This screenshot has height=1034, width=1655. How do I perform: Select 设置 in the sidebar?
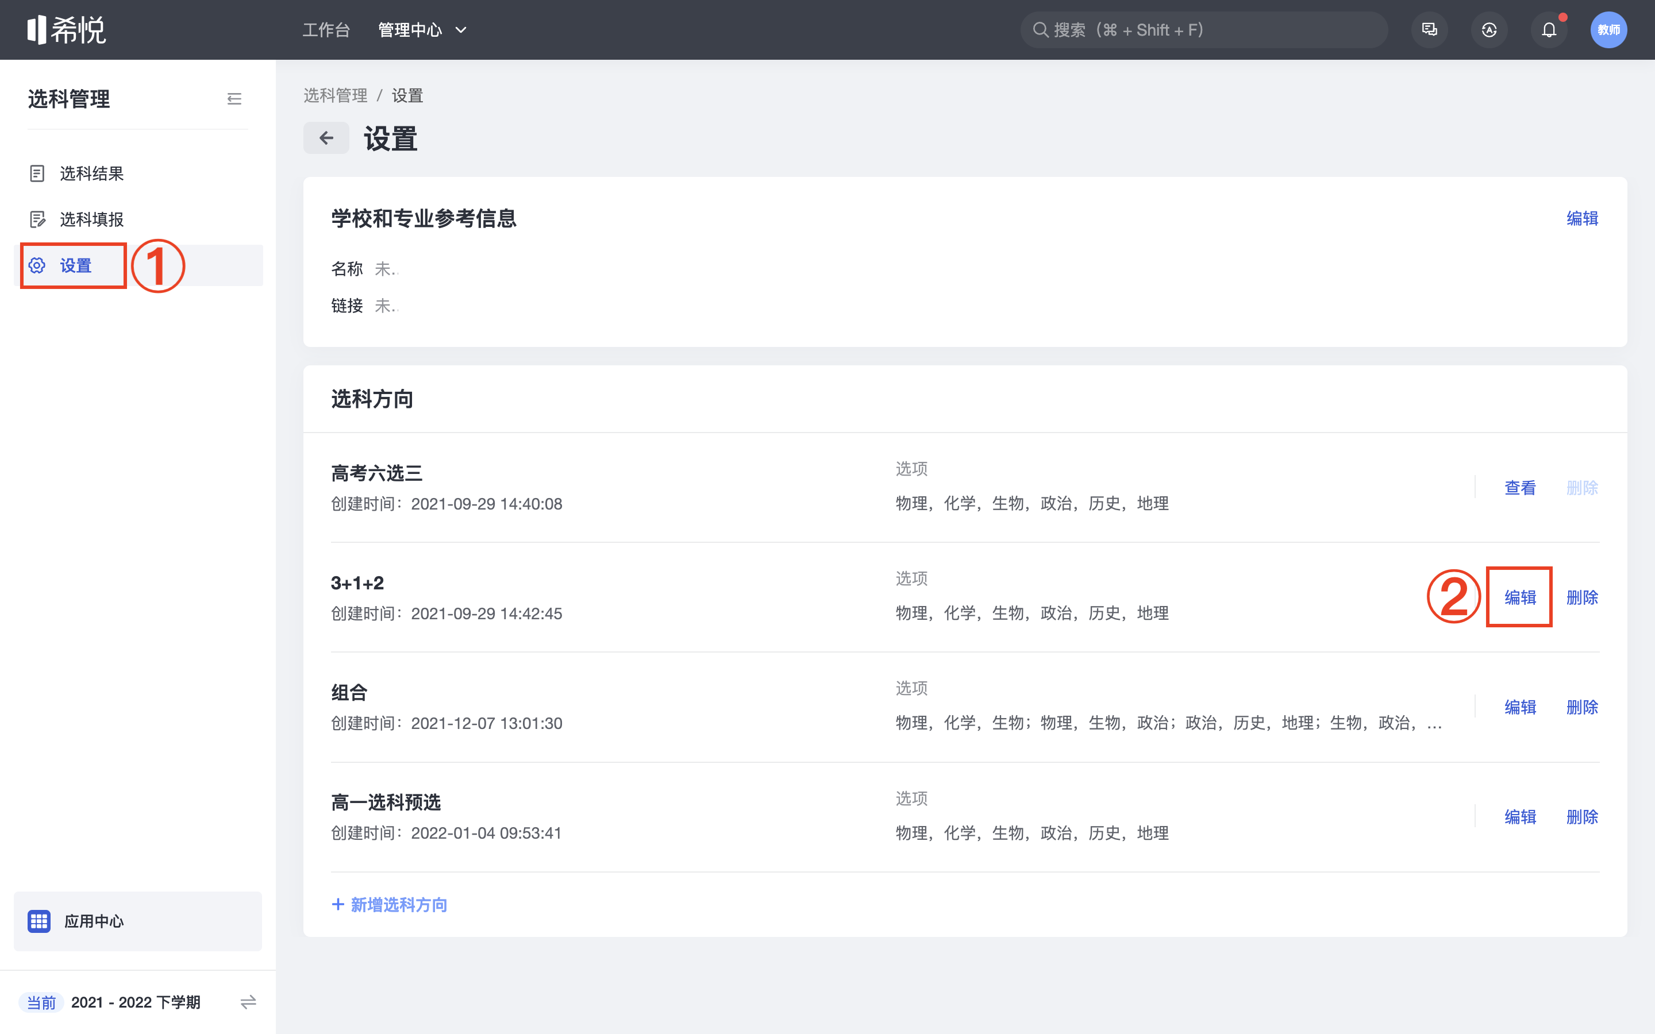138,265
